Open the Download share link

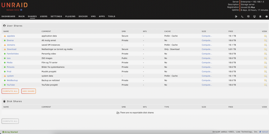pos(12,49)
